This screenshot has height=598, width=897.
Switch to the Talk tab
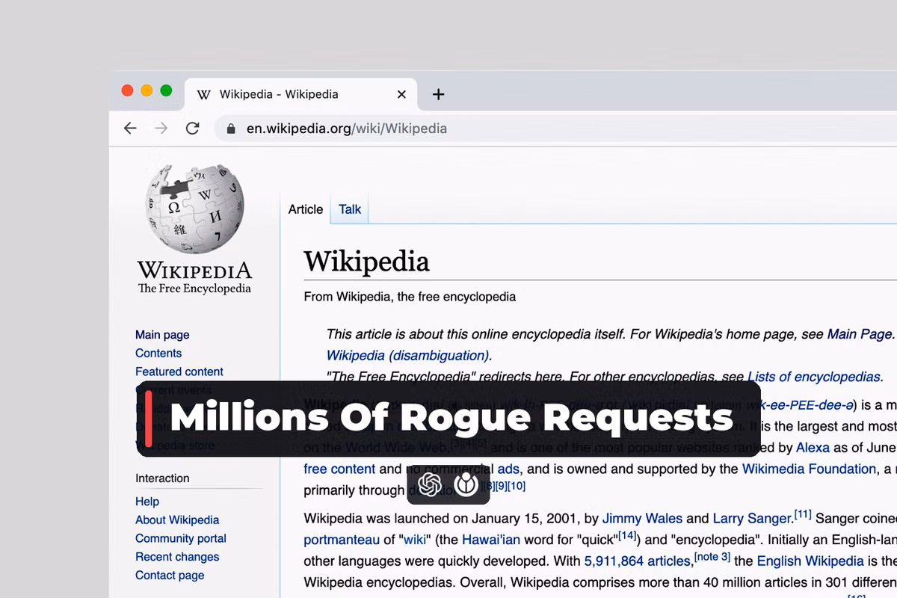tap(350, 209)
